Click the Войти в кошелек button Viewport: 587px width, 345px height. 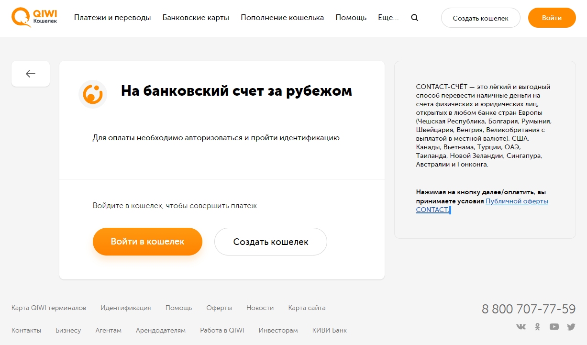coord(147,242)
